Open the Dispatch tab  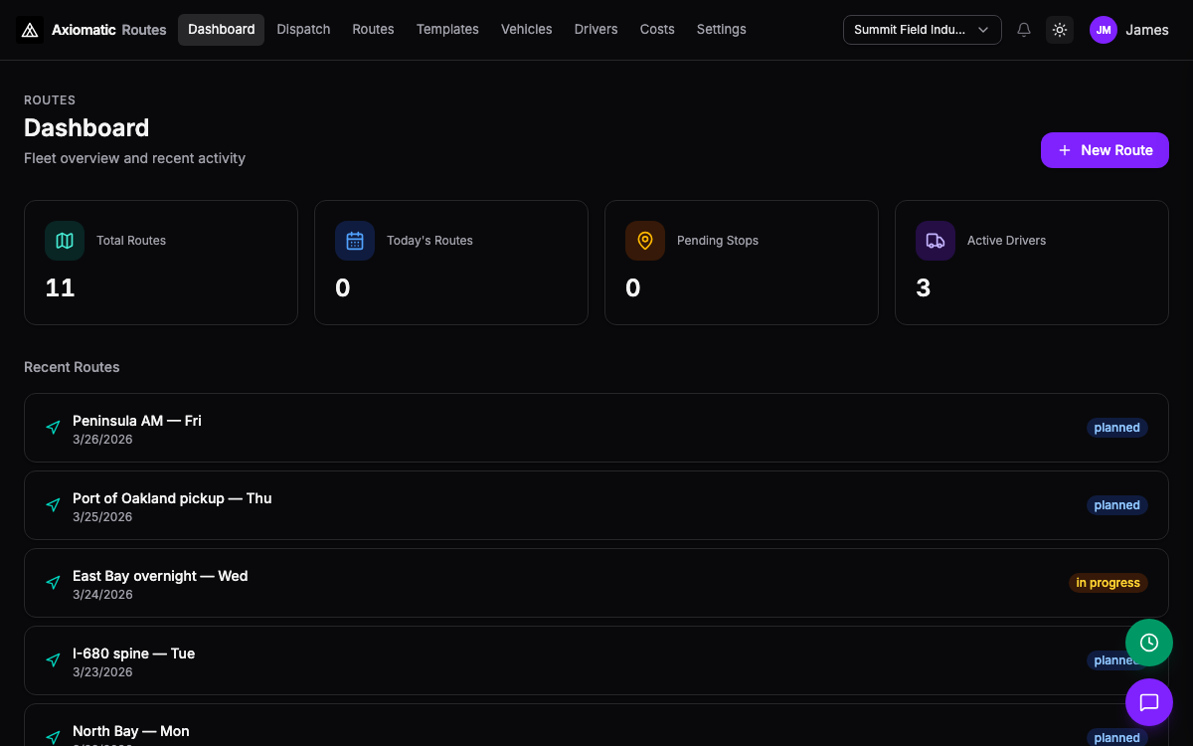(303, 30)
